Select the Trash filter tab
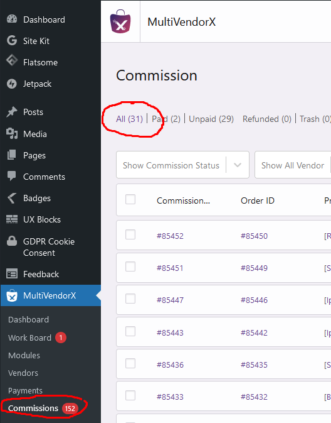 click(315, 119)
